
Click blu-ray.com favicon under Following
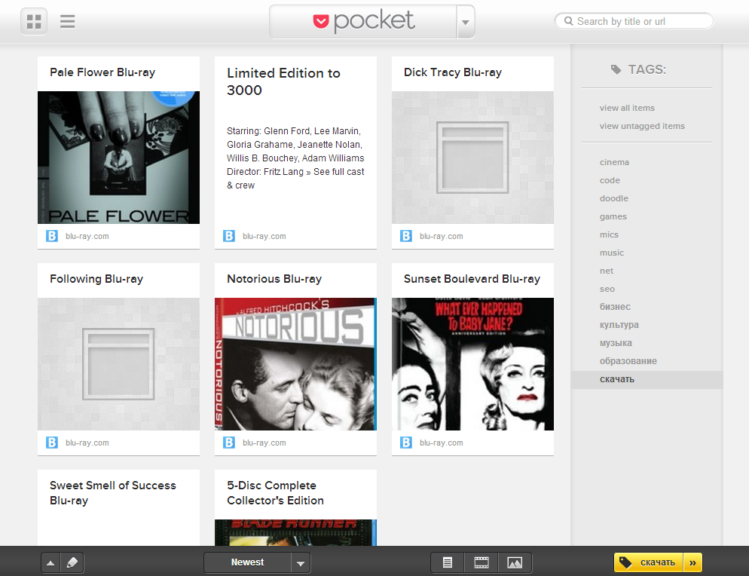[51, 443]
